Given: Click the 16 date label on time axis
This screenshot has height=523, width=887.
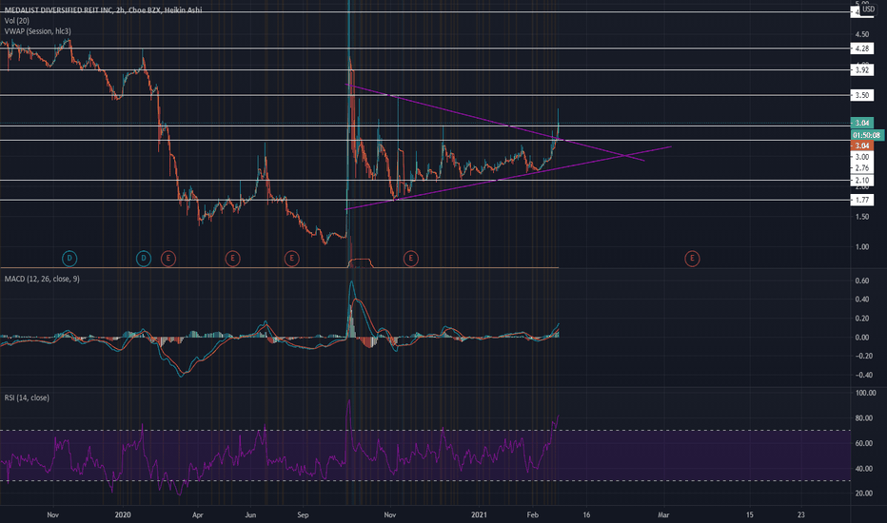Looking at the screenshot, I should (x=586, y=514).
